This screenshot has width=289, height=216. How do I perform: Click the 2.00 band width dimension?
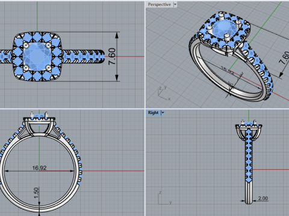pos(263,198)
